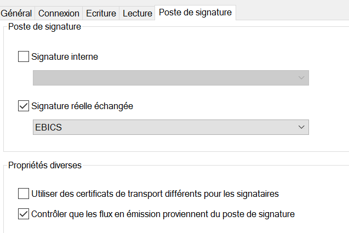This screenshot has height=233, width=349.
Task: Go to the Ecriture tab
Action: [x=101, y=13]
